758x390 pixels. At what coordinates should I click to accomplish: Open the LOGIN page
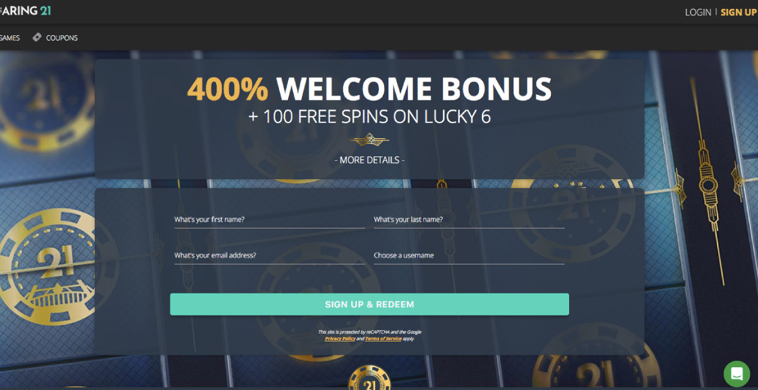click(x=698, y=12)
